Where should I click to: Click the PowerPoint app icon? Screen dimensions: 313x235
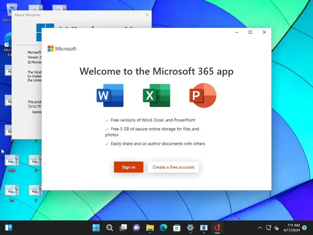pyautogui.click(x=203, y=95)
